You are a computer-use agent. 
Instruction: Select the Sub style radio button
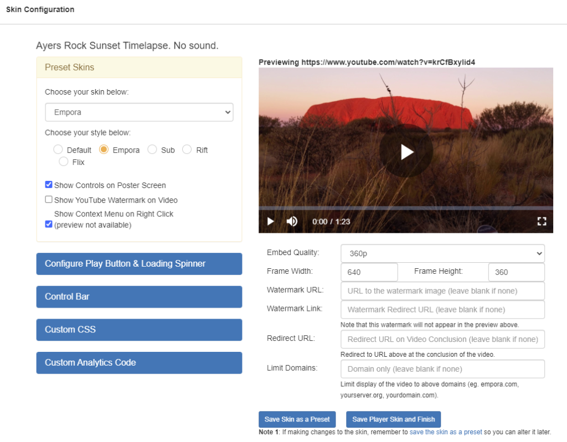pos(152,149)
